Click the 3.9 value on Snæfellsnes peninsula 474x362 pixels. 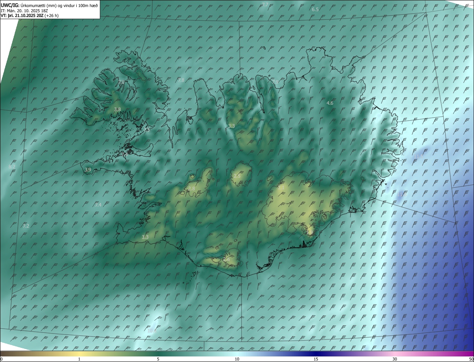[x=88, y=170]
